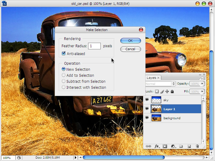
Task: Select the sky layer name
Action: tap(166, 100)
